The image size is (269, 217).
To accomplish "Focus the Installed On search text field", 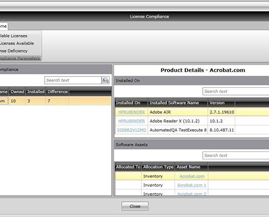I will tap(236, 91).
